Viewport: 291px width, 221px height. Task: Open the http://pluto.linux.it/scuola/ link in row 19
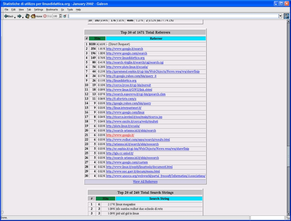pos(123,126)
